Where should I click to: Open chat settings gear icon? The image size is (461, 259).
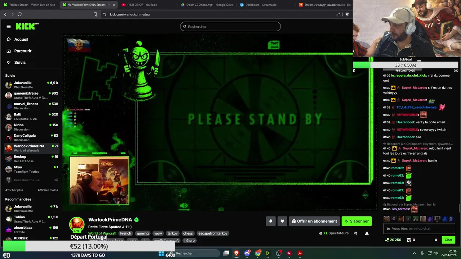coord(436,240)
